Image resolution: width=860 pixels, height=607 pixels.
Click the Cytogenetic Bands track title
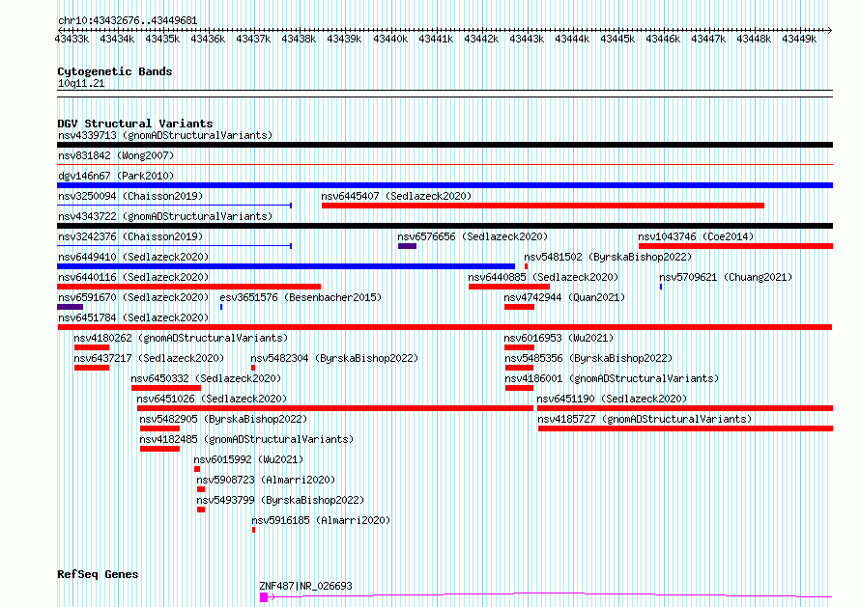[x=115, y=71]
